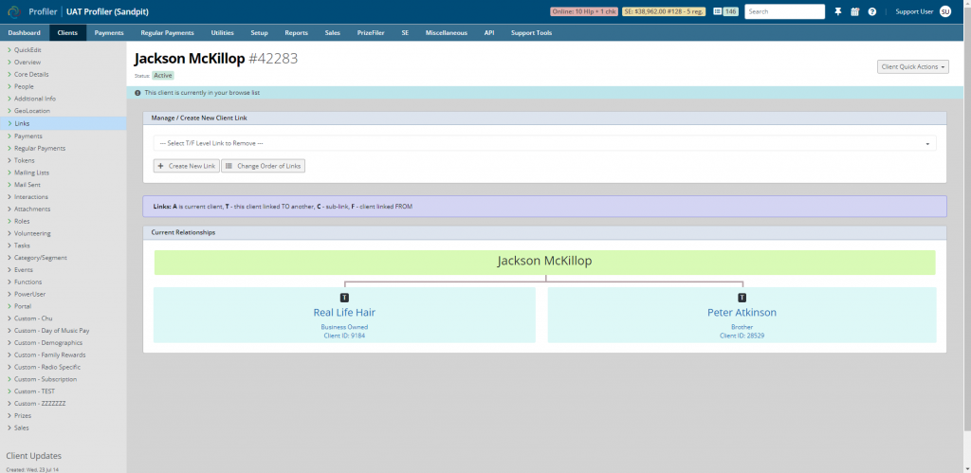
Task: Open Mailing Lists in the sidebar
Action: pos(31,173)
